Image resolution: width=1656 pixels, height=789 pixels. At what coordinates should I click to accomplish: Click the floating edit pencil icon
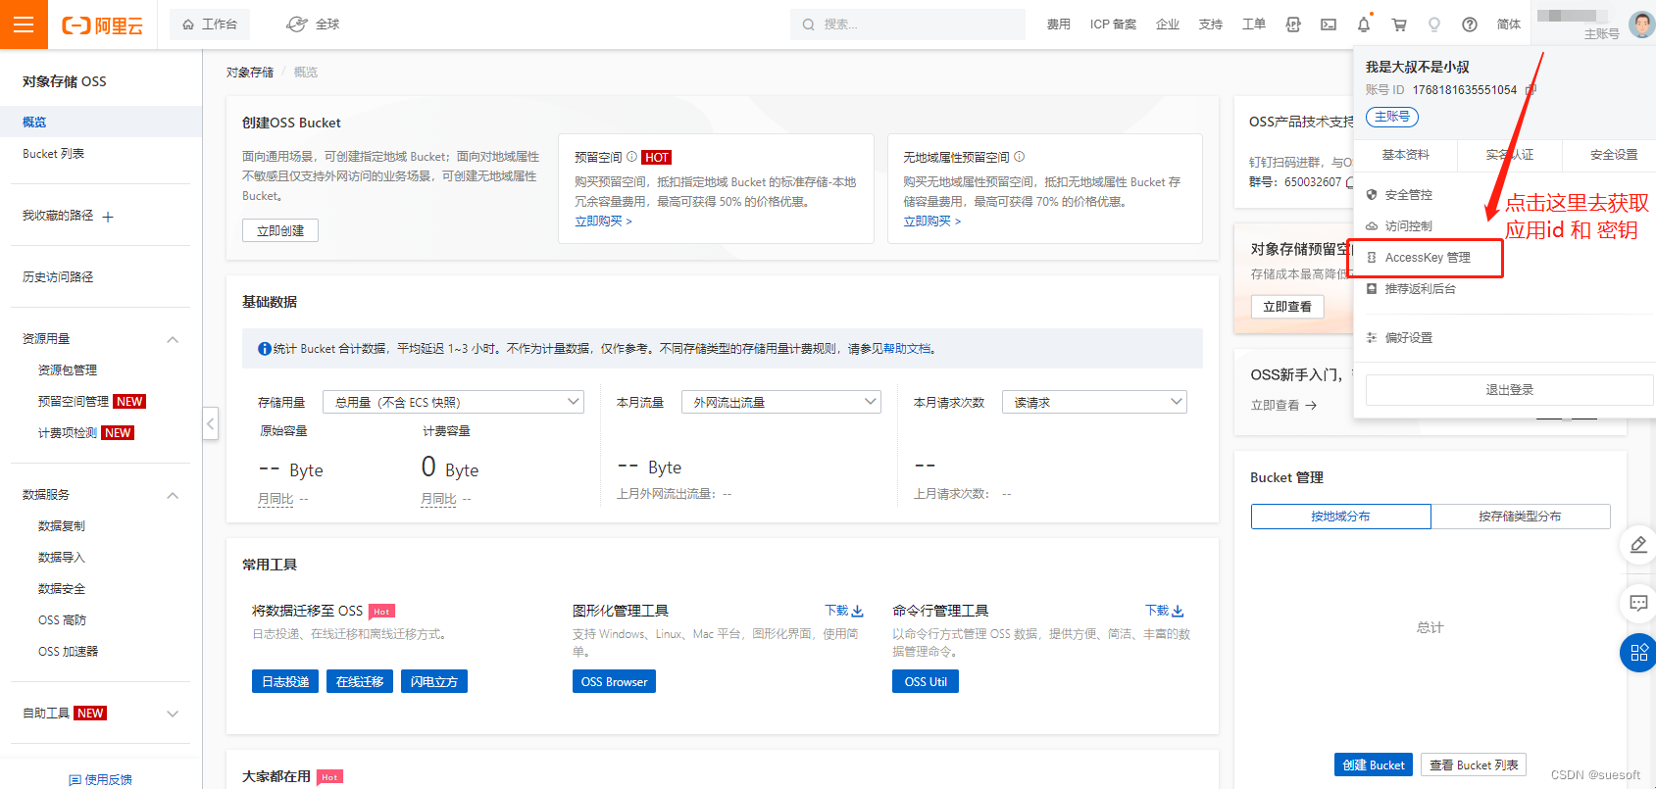[x=1638, y=545]
